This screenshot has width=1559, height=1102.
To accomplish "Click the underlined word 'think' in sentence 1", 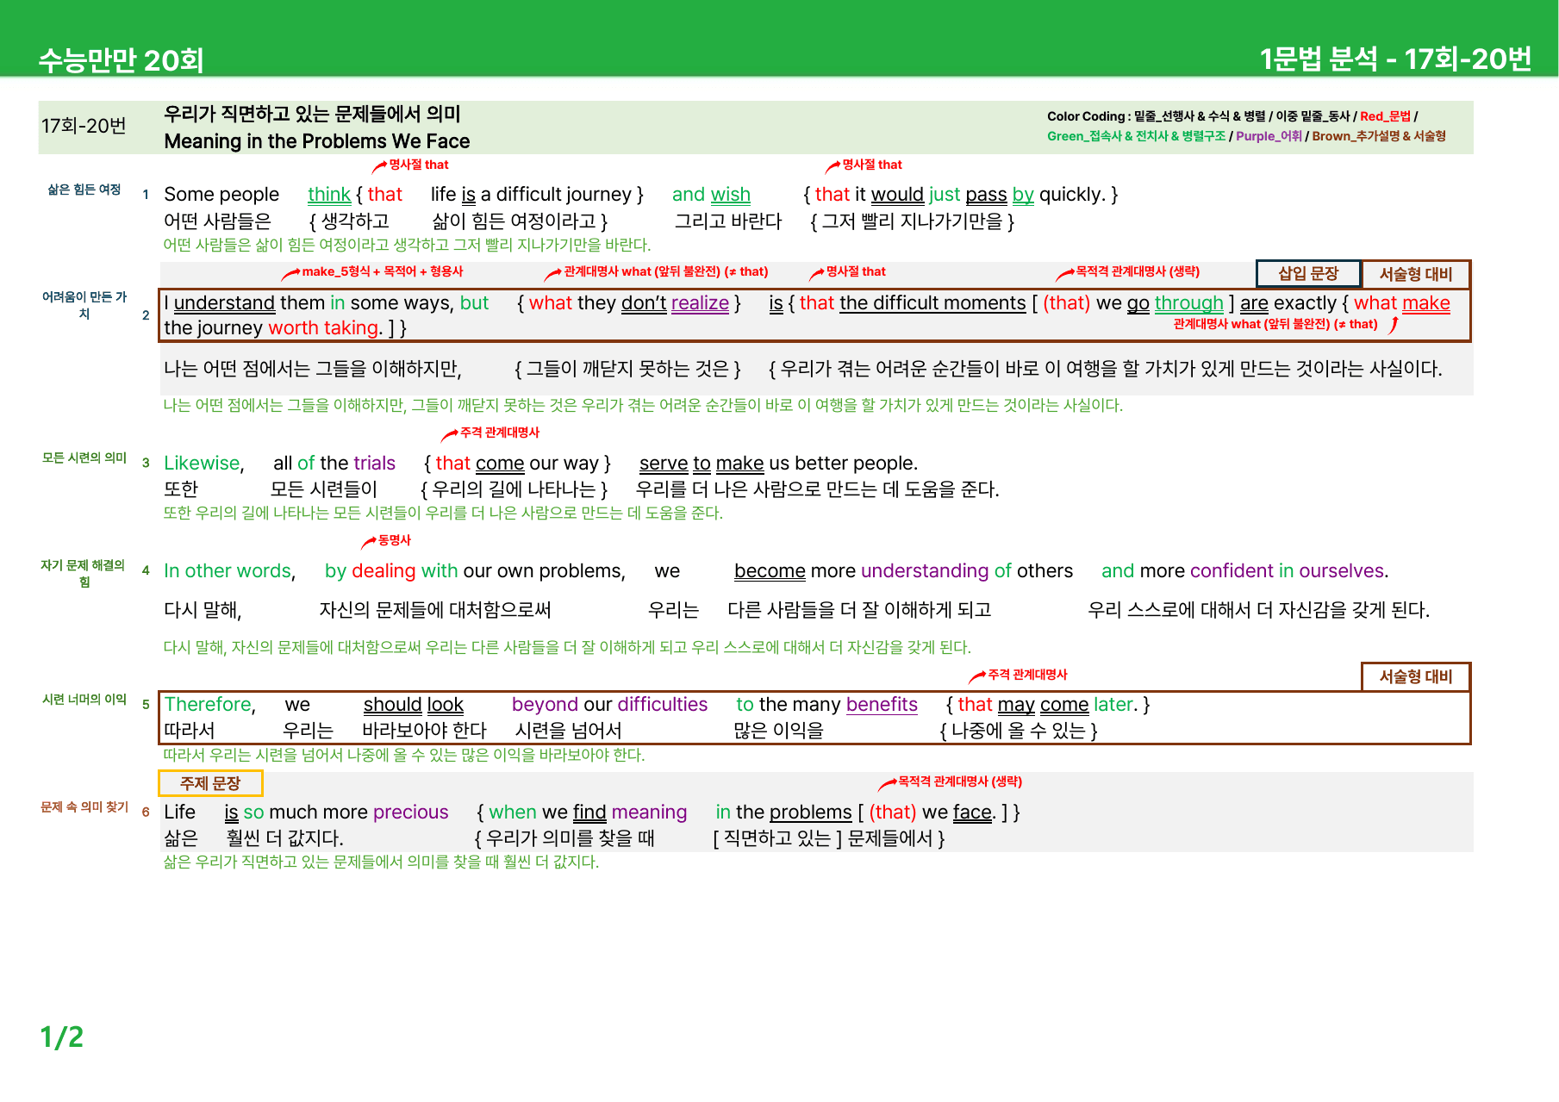I will (x=329, y=195).
